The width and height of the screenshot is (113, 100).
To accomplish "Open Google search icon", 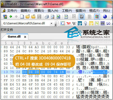I will click(x=63, y=23).
